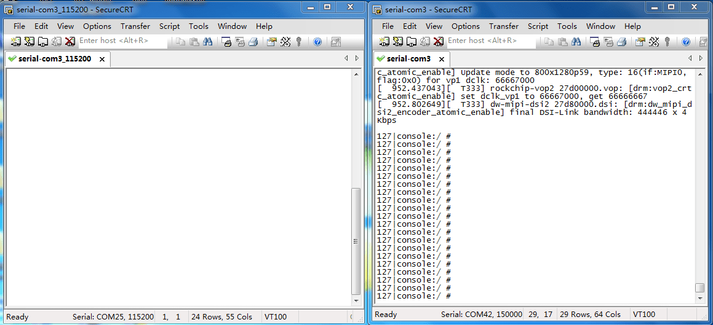Click Disconnect red-X icon in serial-com3_115200 window
This screenshot has height=325, width=713.
click(x=70, y=42)
